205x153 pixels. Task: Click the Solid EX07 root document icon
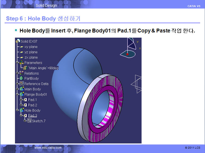point(18,41)
